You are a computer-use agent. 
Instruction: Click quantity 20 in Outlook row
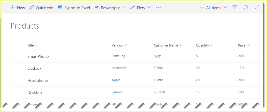pos(198,68)
